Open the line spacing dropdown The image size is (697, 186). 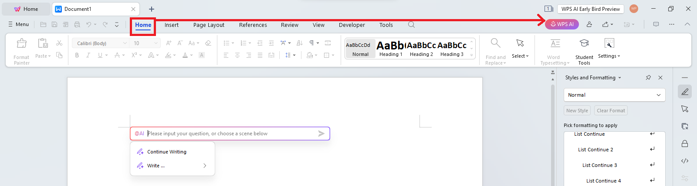coord(294,55)
